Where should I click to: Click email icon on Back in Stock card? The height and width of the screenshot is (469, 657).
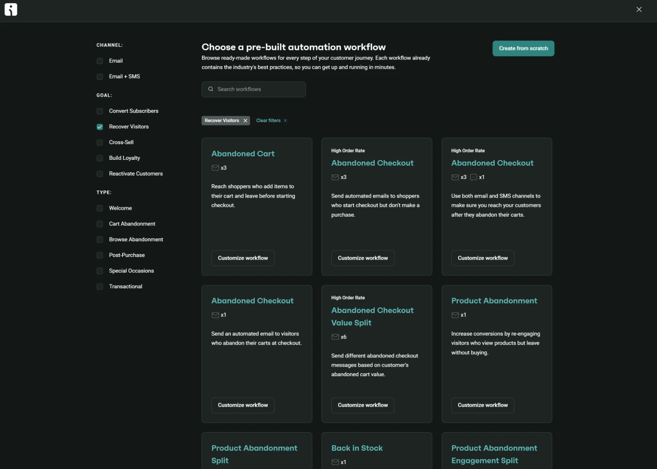point(335,462)
